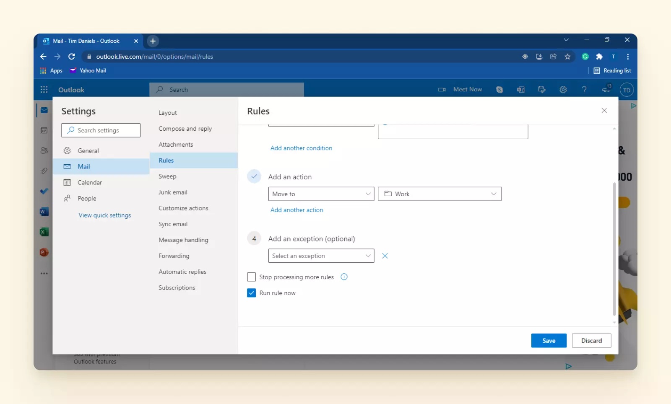The height and width of the screenshot is (404, 671).
Task: Open a new browser tab
Action: [153, 41]
